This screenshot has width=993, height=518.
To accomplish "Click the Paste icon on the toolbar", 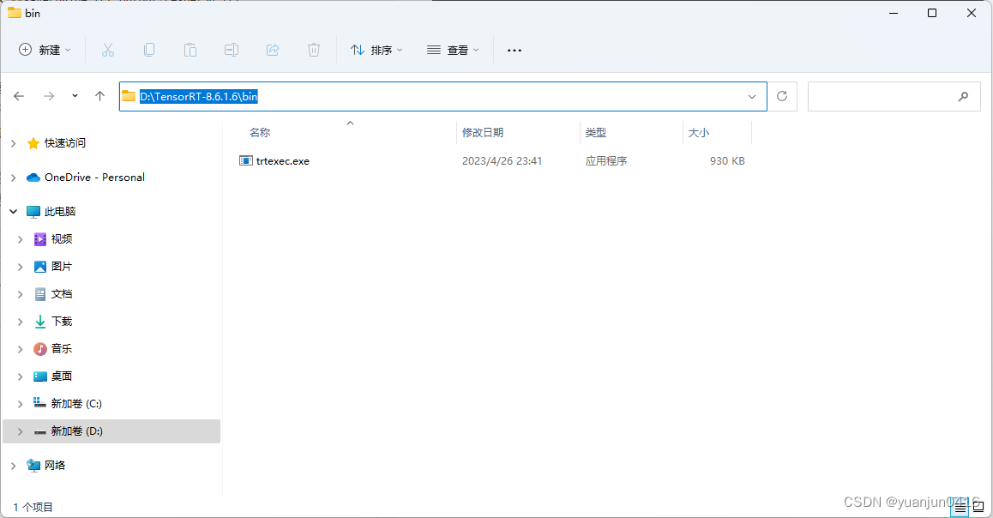I will [x=190, y=50].
